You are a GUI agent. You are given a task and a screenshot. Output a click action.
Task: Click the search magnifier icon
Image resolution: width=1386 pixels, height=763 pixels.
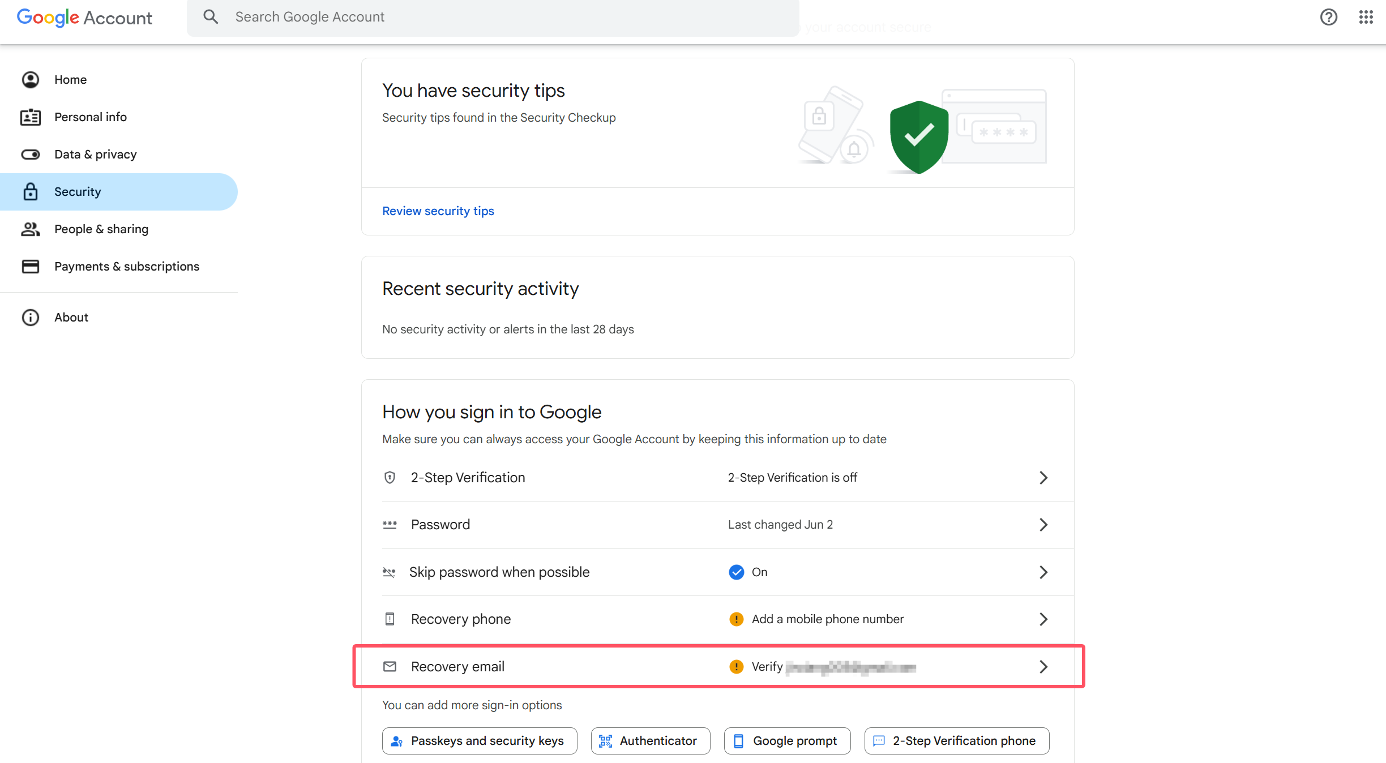(x=211, y=17)
